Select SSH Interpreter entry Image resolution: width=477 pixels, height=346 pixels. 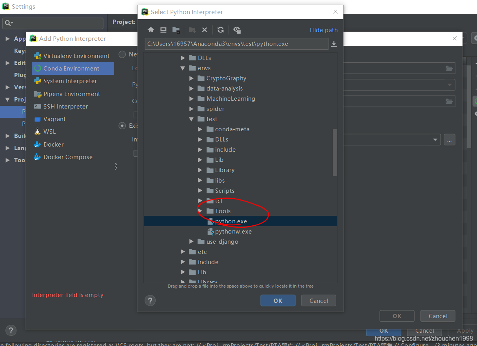[73, 107]
